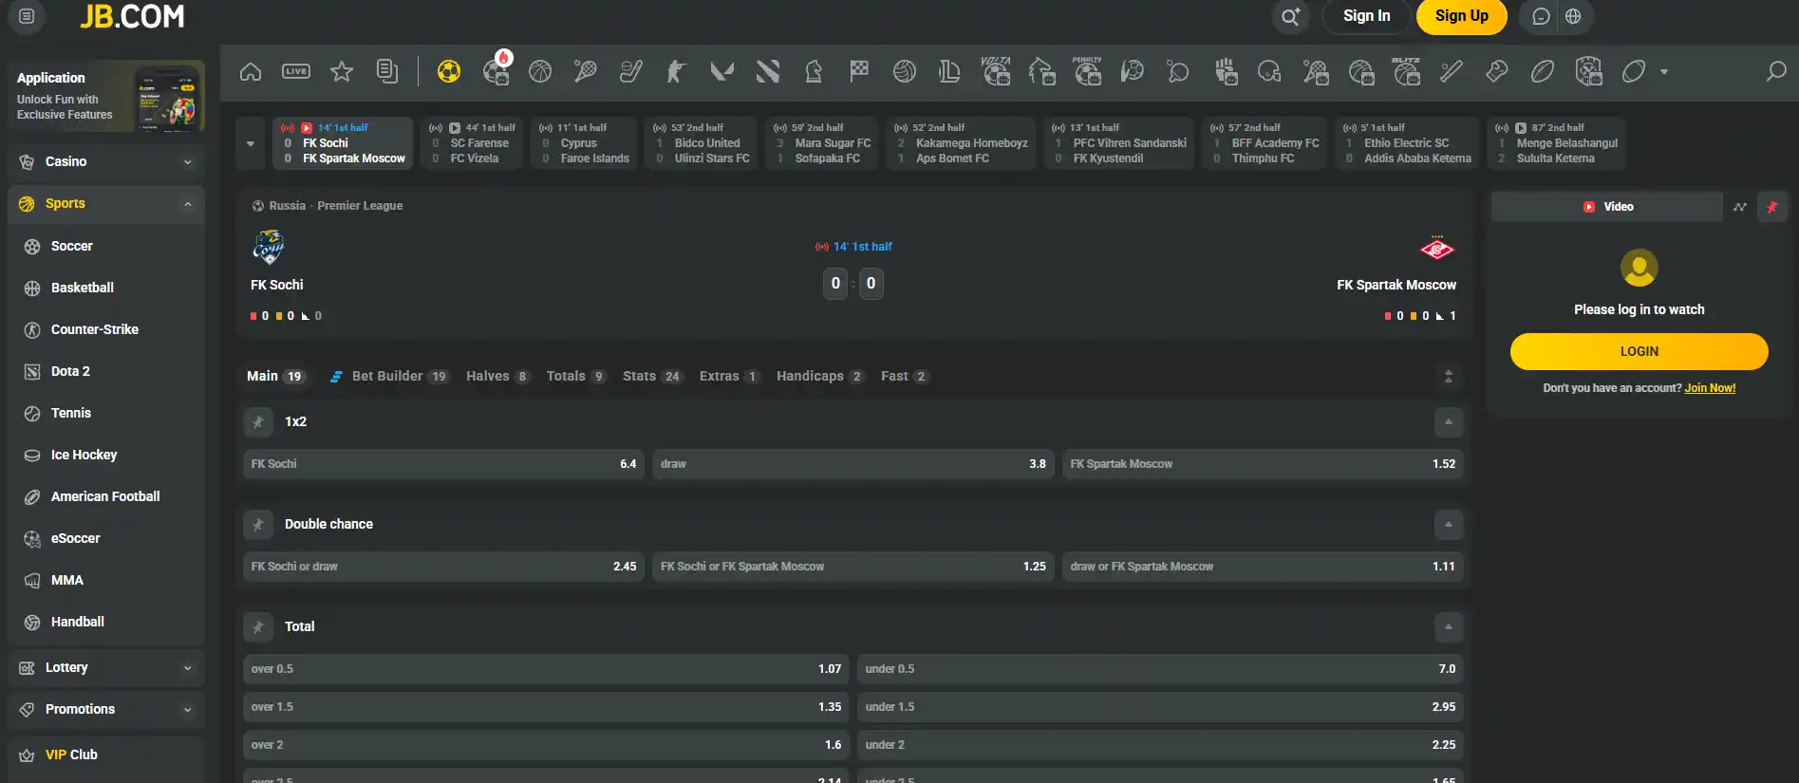Screen dimensions: 1799x783
Task: Pin the 1x2 market
Action: click(x=258, y=422)
